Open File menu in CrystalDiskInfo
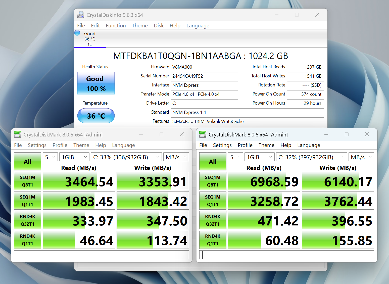This screenshot has height=284, width=389. click(81, 26)
